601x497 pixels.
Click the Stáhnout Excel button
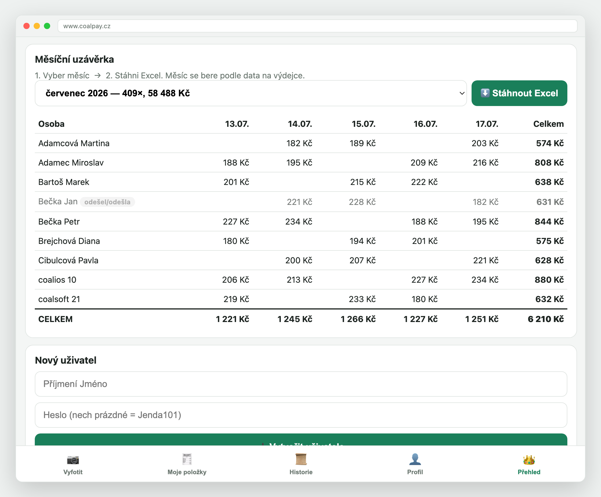coord(519,93)
